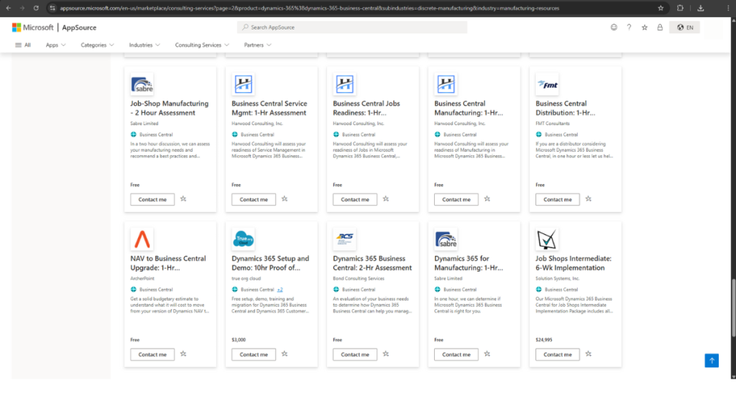736x414 pixels.
Task: Click ArcherPoint logo on NAV upgrade card
Action: (x=142, y=239)
